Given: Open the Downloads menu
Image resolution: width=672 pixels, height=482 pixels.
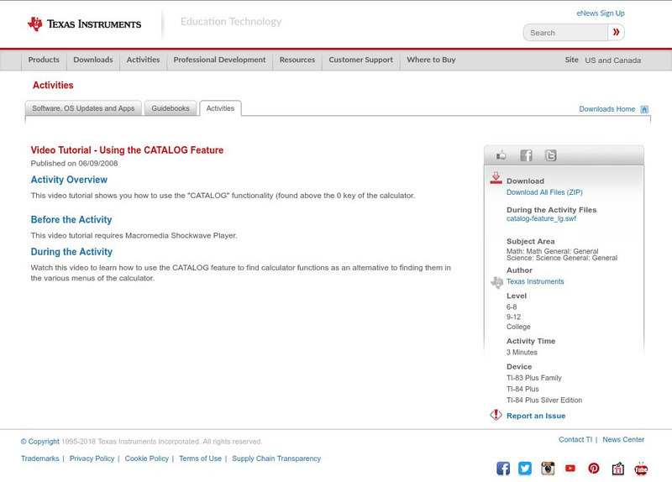Looking at the screenshot, I should [x=93, y=60].
